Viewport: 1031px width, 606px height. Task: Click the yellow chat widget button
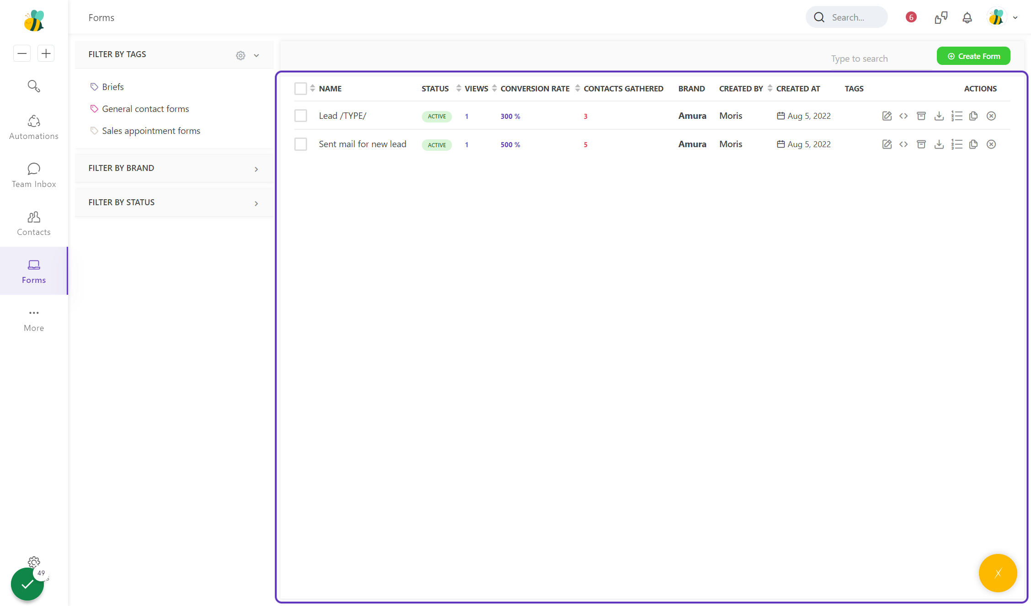(998, 573)
